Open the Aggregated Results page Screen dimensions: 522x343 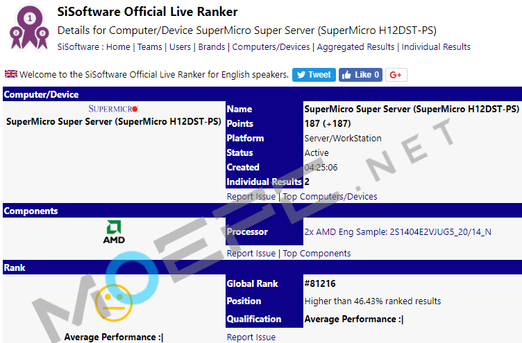tap(355, 47)
